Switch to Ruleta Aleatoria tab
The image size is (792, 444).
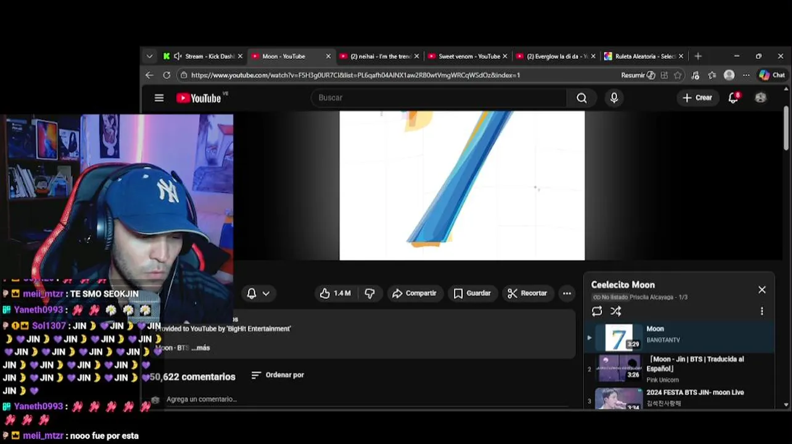tap(645, 56)
